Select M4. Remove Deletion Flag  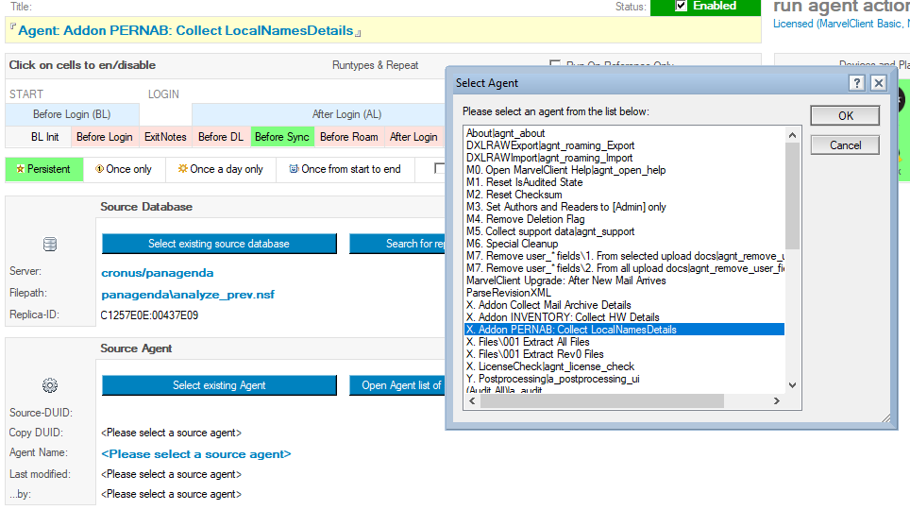tap(625, 218)
